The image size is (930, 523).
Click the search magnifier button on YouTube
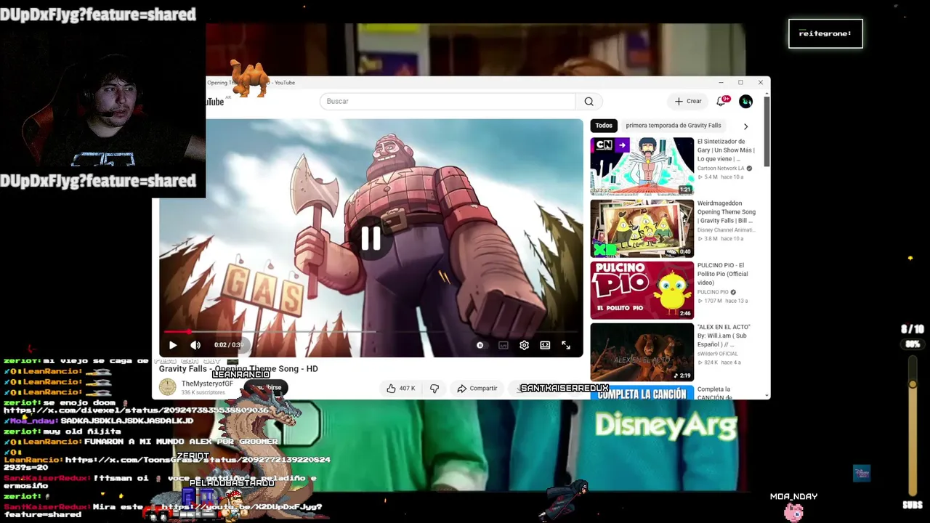[x=589, y=102]
